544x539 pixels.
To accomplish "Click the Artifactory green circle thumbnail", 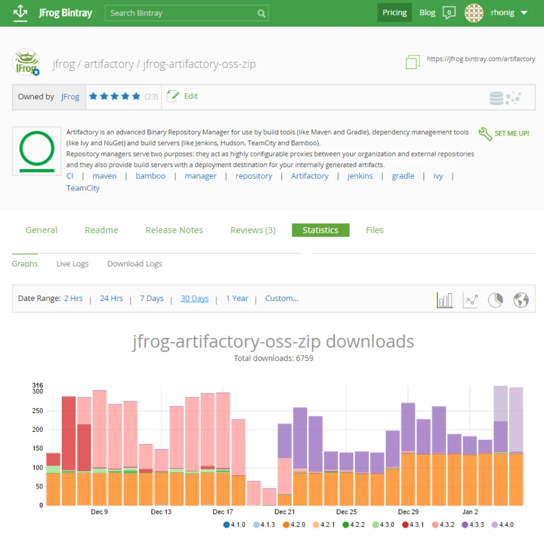I will [37, 151].
